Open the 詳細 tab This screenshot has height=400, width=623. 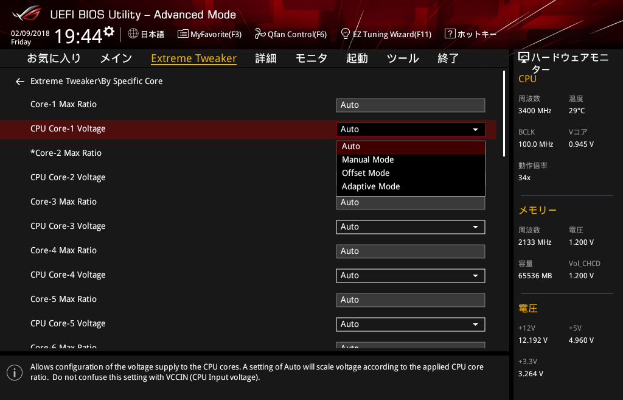266,58
